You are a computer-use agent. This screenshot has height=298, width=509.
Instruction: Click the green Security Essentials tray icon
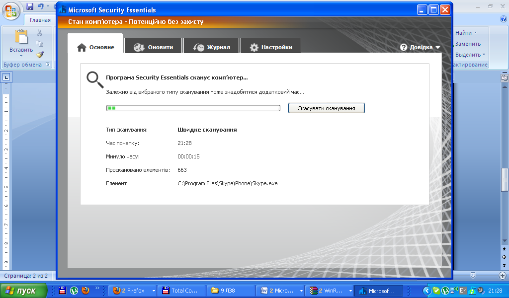point(436,291)
